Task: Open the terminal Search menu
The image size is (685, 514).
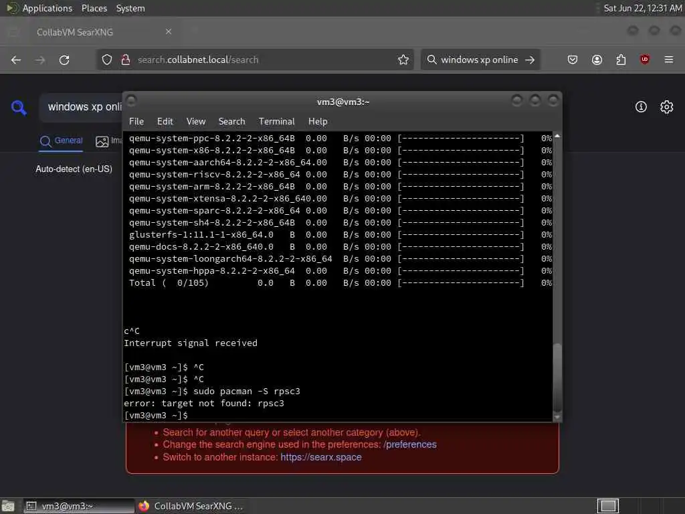Action: point(231,122)
